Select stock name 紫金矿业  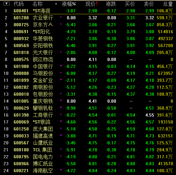point(43,80)
